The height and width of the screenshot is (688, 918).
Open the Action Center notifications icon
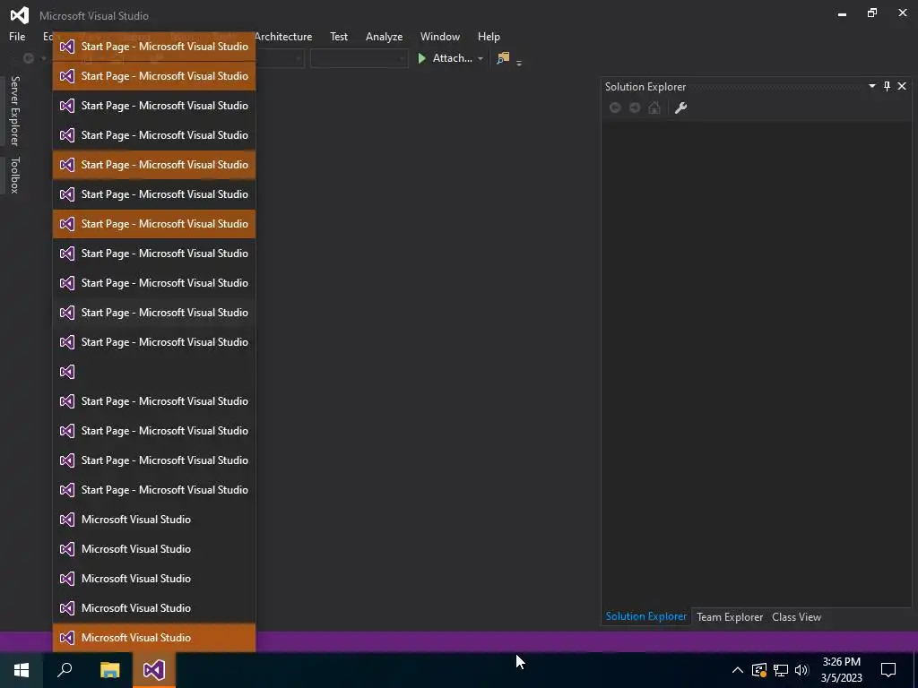tap(888, 670)
